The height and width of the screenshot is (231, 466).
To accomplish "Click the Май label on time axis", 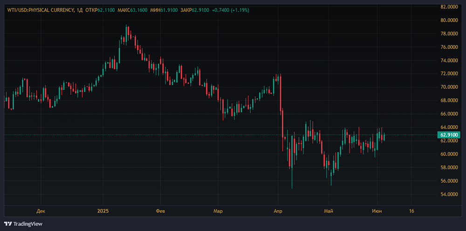I will click(x=329, y=211).
